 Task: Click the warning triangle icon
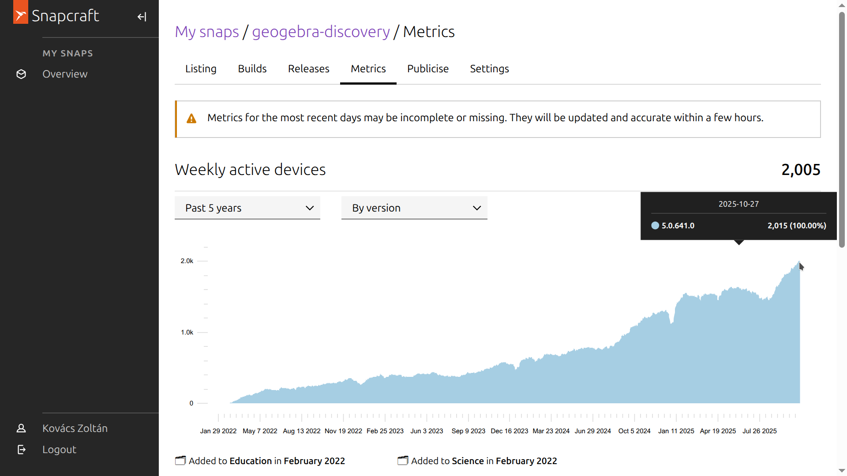pos(191,118)
